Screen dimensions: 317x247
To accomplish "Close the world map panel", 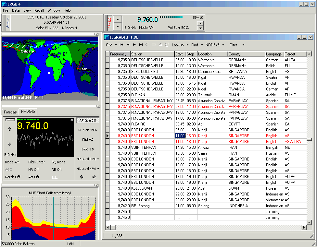I will [x=97, y=34].
